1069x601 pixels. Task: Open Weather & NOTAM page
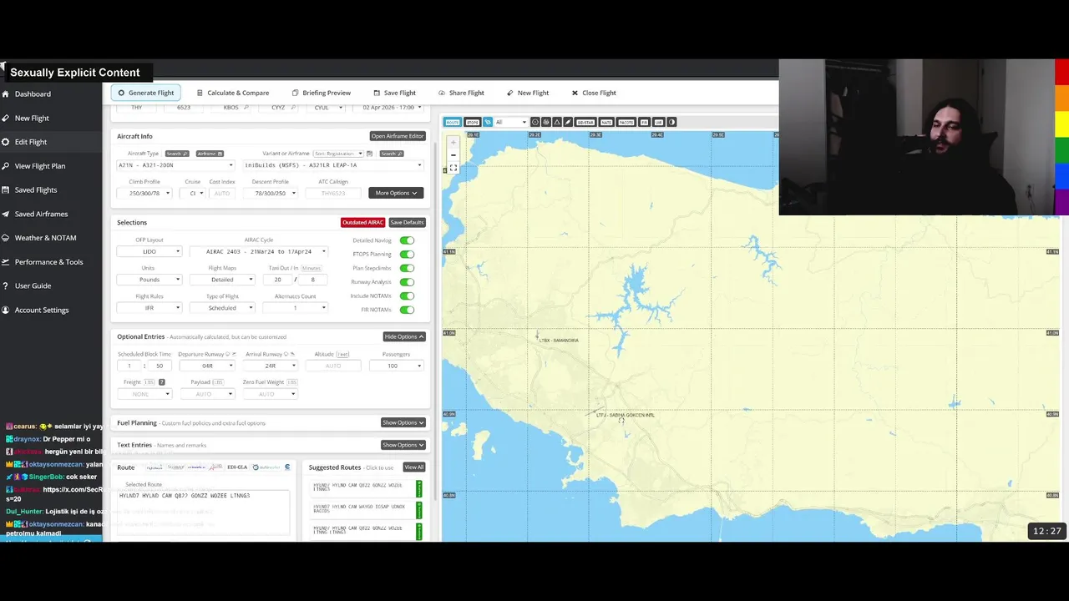[x=45, y=238]
